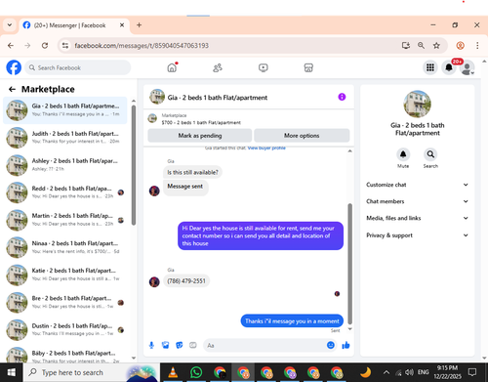
Task: Click the Search Facebook field
Action: point(78,67)
